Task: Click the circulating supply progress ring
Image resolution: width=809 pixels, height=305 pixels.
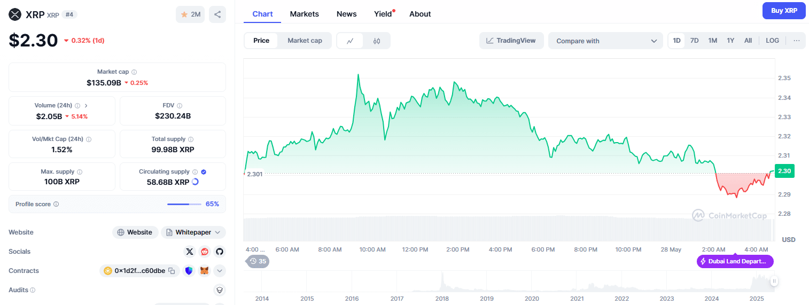Action: click(195, 182)
